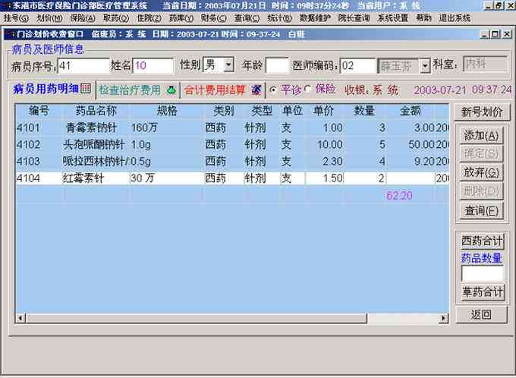Open the 系统设置 menu
Screen dimensions: 516x378
point(392,17)
